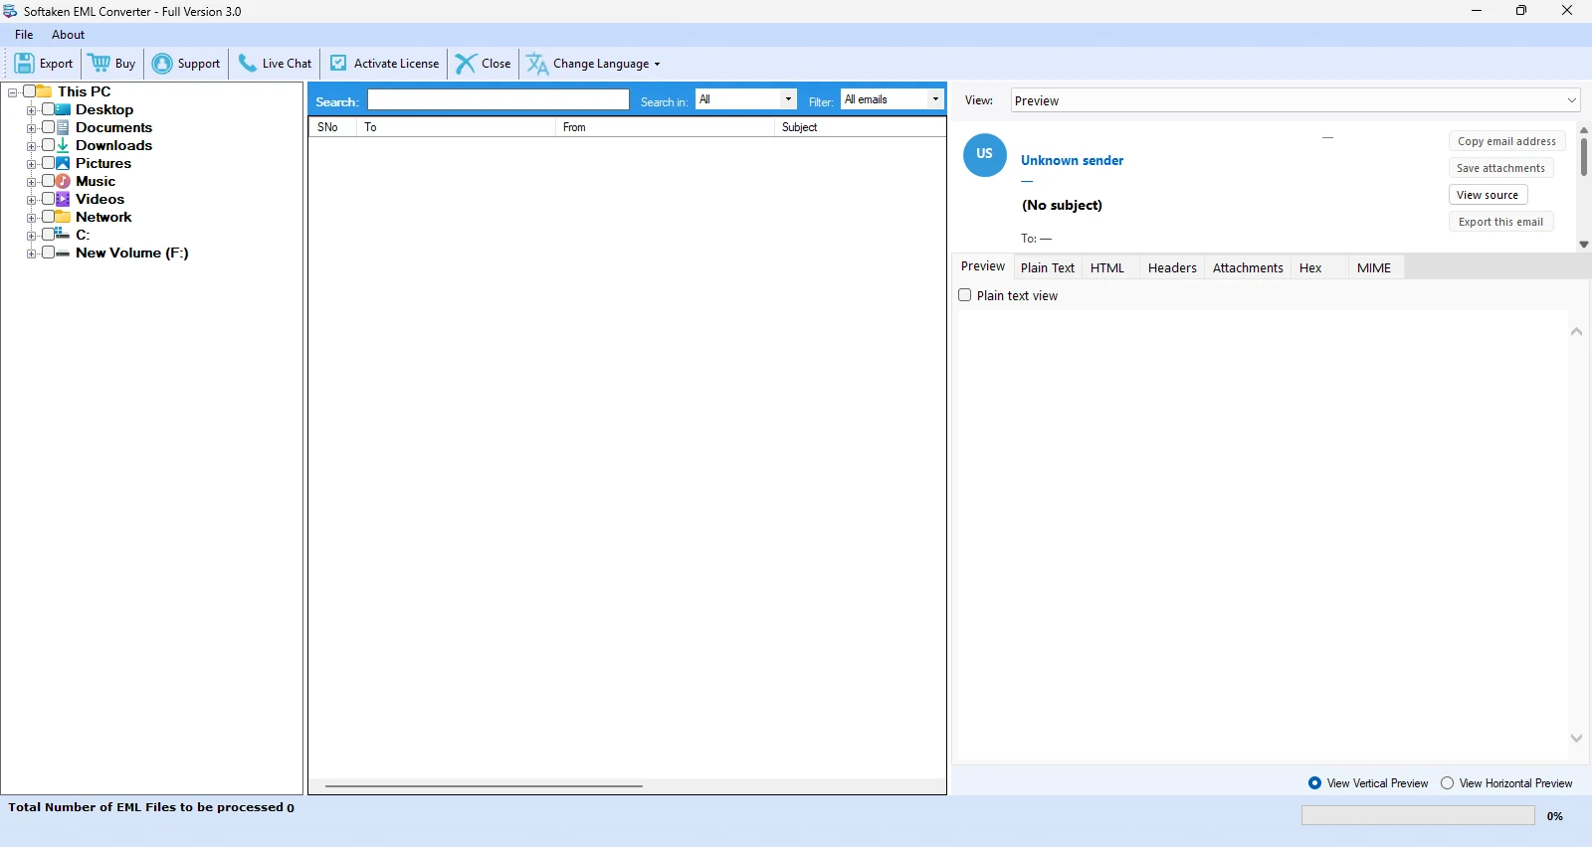This screenshot has height=847, width=1592.
Task: Click the Pictures folder icon
Action: click(x=63, y=163)
